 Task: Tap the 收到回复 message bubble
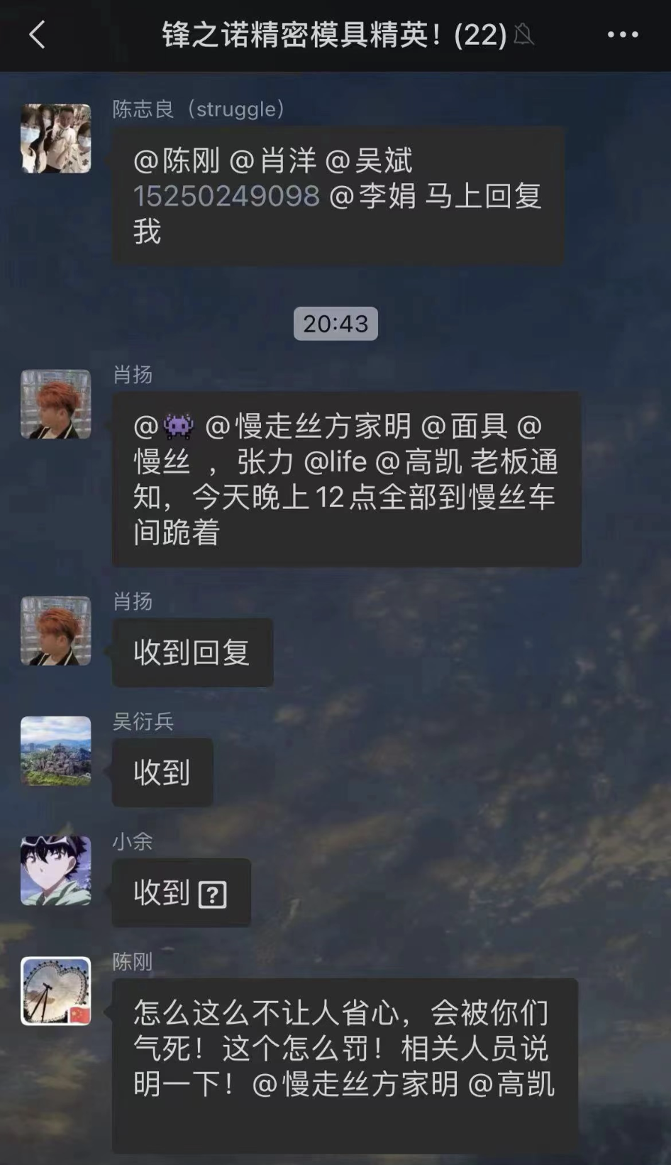click(x=193, y=652)
